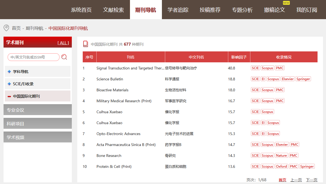
Task: Open journal Protein & Cell (Print)
Action: [x=114, y=167]
